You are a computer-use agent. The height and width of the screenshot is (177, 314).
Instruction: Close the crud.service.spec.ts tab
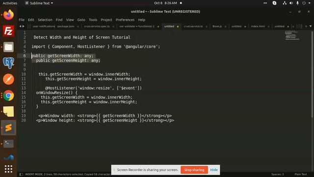[113, 27]
